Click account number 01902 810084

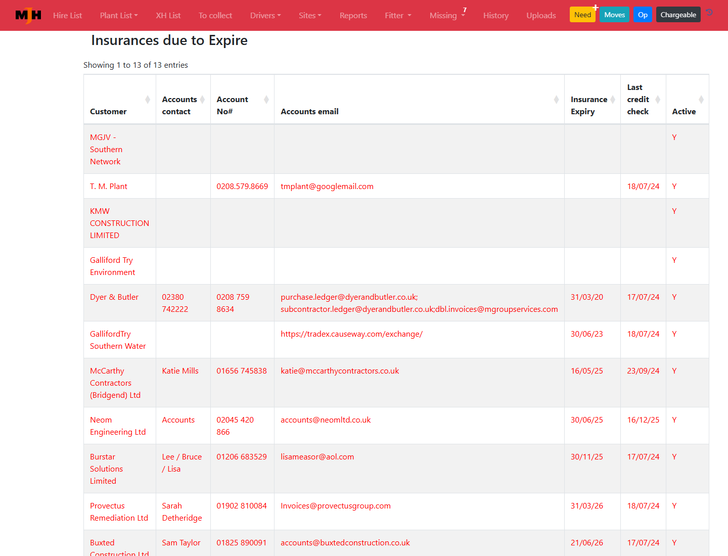pos(242,506)
